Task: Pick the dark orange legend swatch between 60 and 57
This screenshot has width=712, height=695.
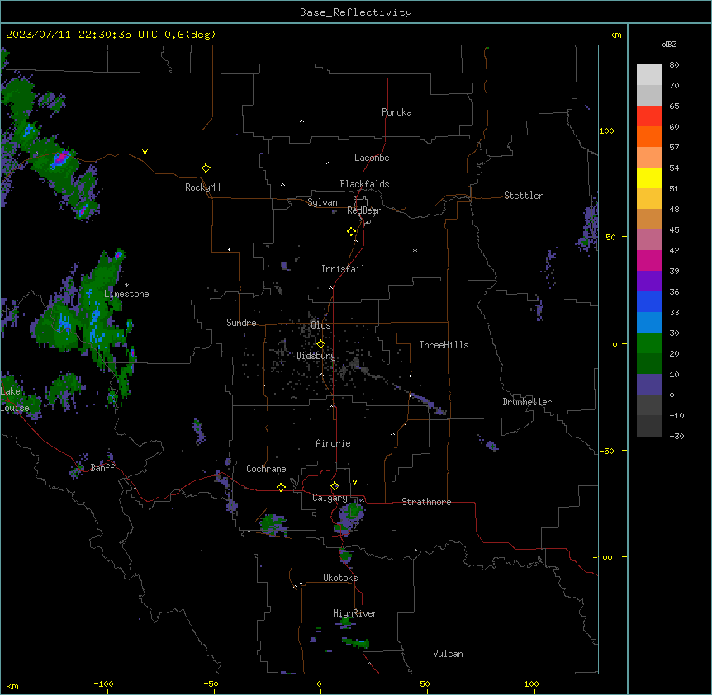Action: pyautogui.click(x=649, y=136)
